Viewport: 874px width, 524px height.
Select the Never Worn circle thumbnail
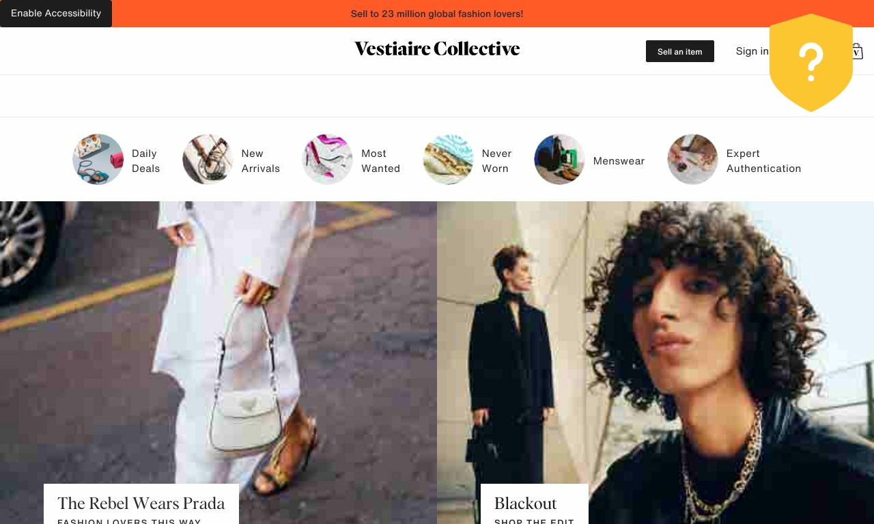tap(448, 159)
